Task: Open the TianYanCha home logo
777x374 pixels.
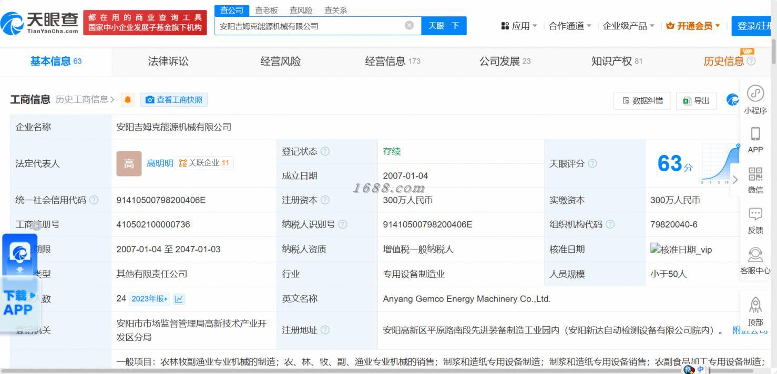Action: click(40, 23)
